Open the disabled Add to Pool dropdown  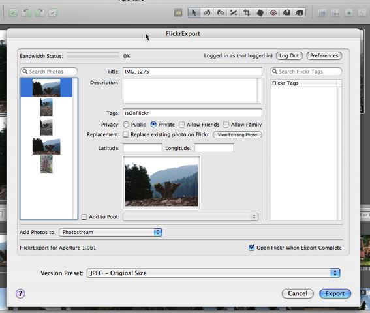[191, 216]
